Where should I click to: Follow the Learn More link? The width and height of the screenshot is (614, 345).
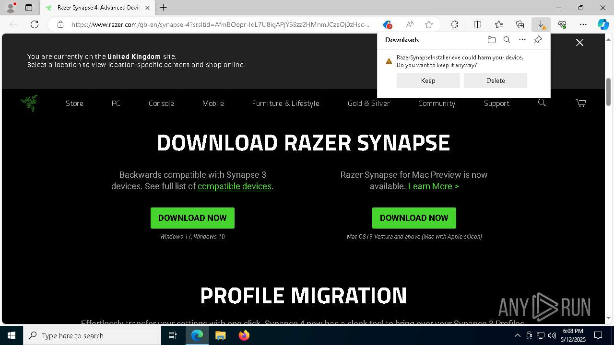433,186
